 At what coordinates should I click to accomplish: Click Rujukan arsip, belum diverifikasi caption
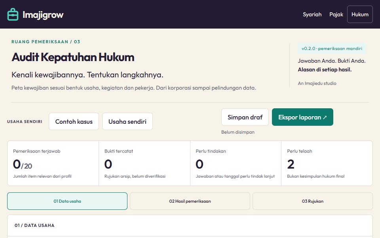coord(135,176)
